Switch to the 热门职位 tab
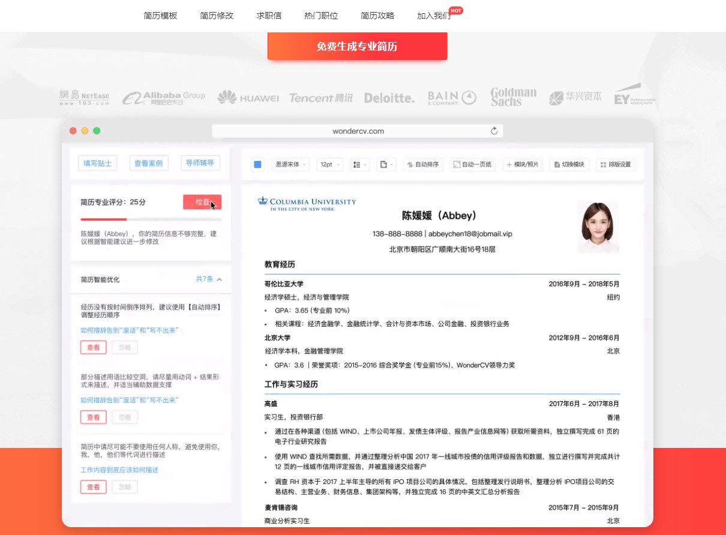The height and width of the screenshot is (535, 726). [320, 16]
